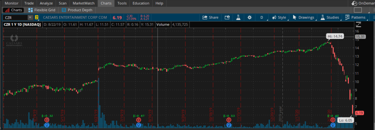Click the red earnings phone icon labeled $-0.53
Screen dimensions: 375x130
pyautogui.click(x=229, y=120)
